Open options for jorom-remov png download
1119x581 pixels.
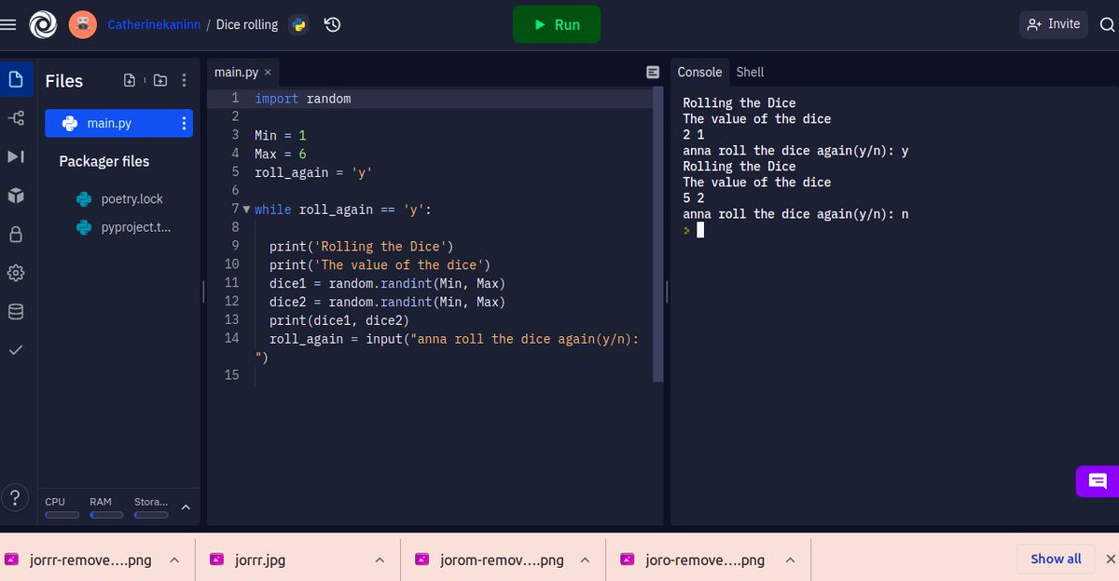point(585,561)
